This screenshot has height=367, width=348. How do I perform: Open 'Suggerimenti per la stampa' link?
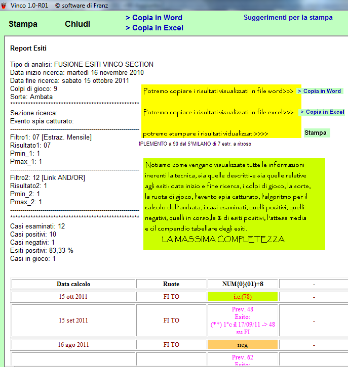[288, 18]
